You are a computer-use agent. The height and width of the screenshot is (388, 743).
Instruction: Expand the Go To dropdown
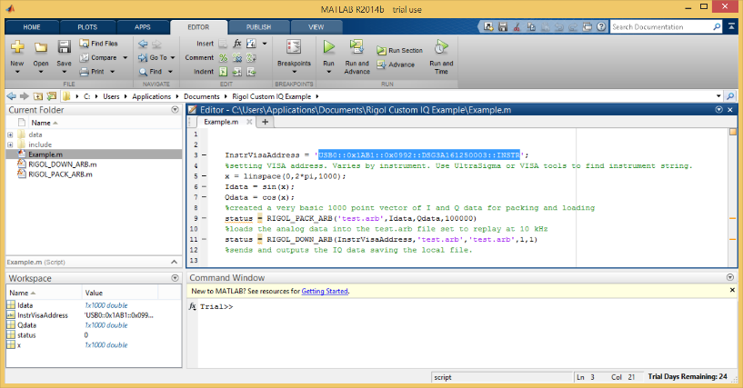pos(170,57)
